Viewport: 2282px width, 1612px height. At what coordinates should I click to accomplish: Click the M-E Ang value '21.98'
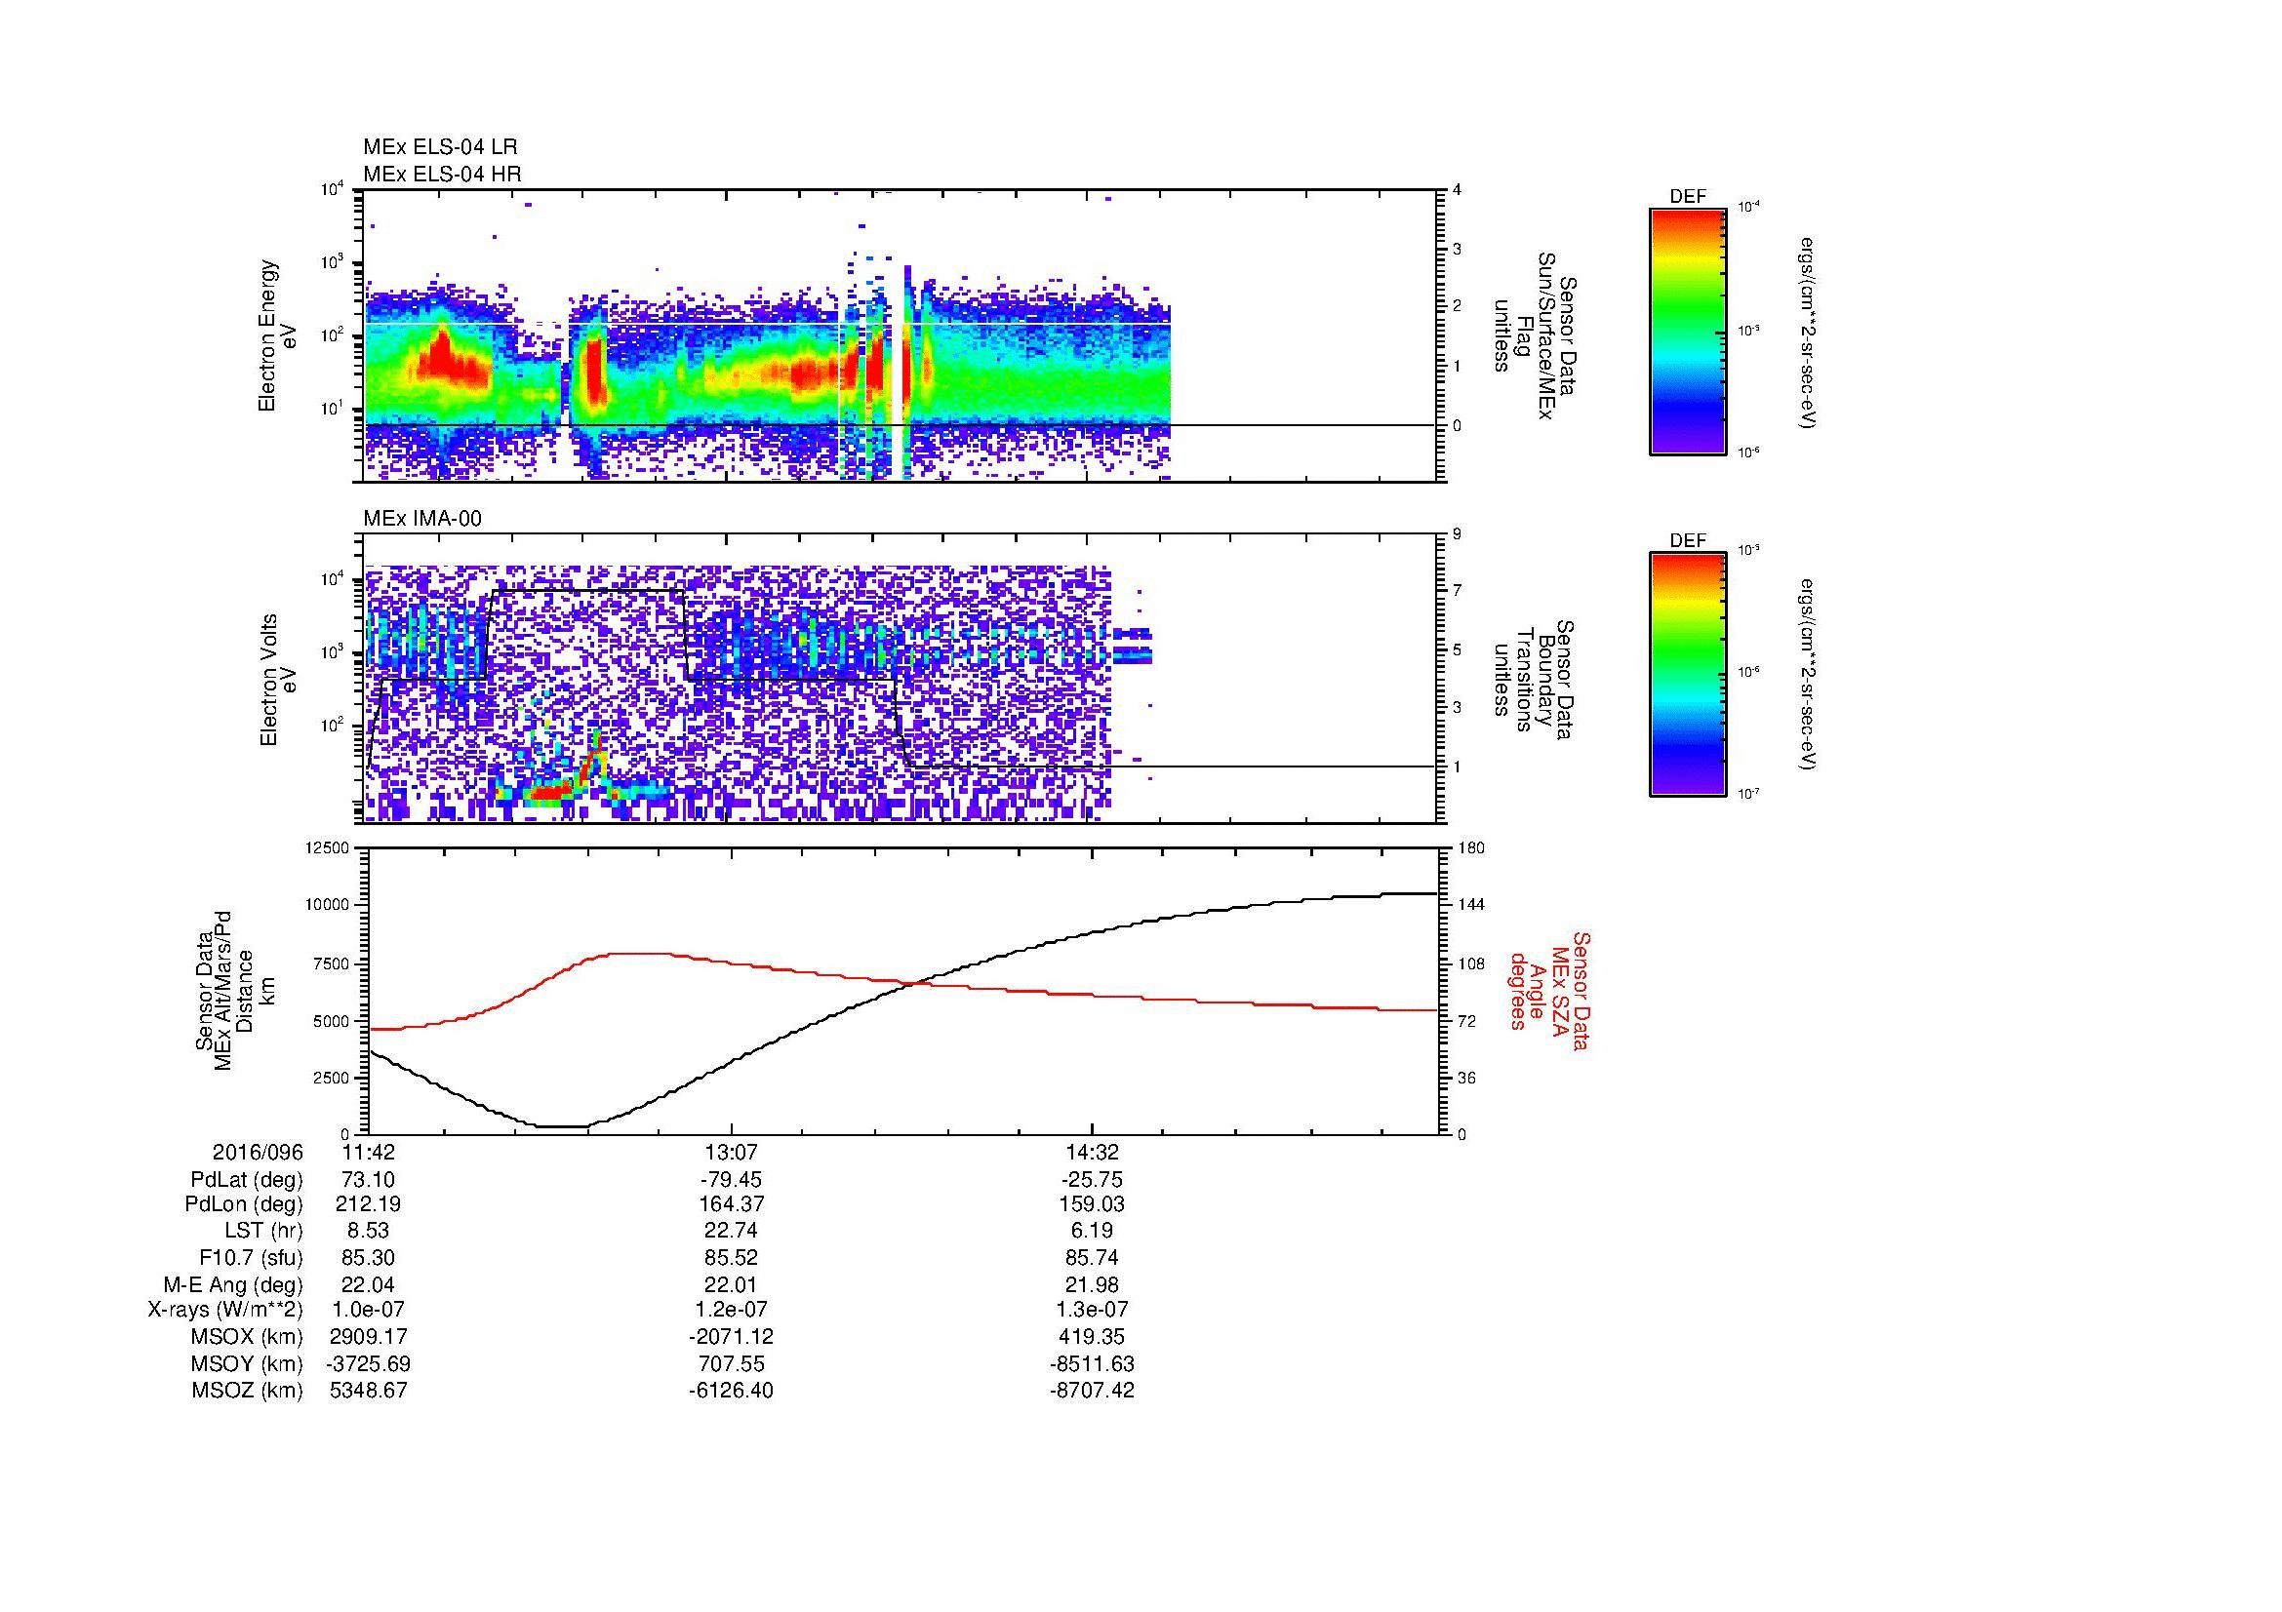(x=1092, y=1284)
